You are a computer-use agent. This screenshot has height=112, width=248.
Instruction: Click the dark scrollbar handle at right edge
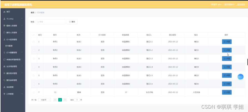(x=247, y=62)
